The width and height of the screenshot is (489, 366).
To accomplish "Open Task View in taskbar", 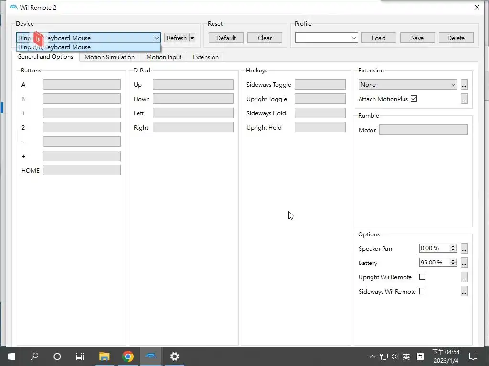I will coord(80,356).
